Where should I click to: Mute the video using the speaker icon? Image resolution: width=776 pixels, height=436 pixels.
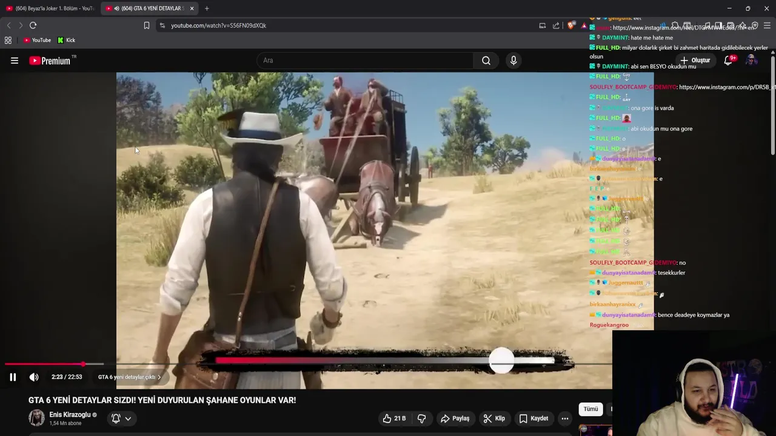click(34, 377)
